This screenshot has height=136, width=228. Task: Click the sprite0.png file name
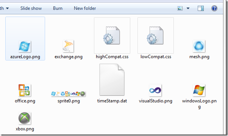[69, 101]
